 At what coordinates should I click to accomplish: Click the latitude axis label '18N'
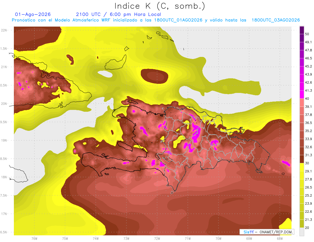[x=4, y=177]
